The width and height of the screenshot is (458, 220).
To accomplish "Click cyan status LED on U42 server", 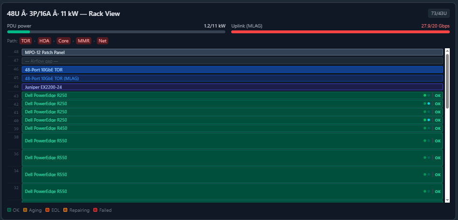I will click(x=429, y=103).
